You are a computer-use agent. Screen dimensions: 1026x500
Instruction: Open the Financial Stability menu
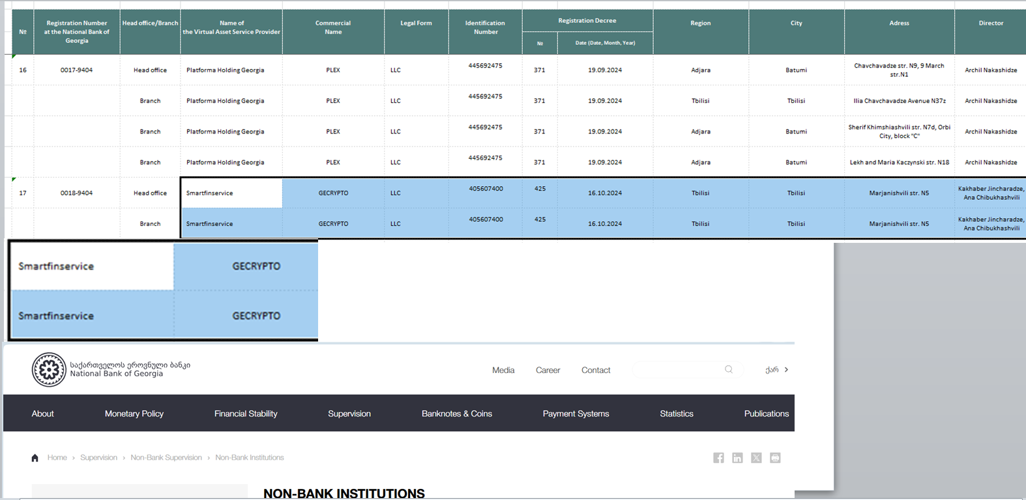click(246, 413)
